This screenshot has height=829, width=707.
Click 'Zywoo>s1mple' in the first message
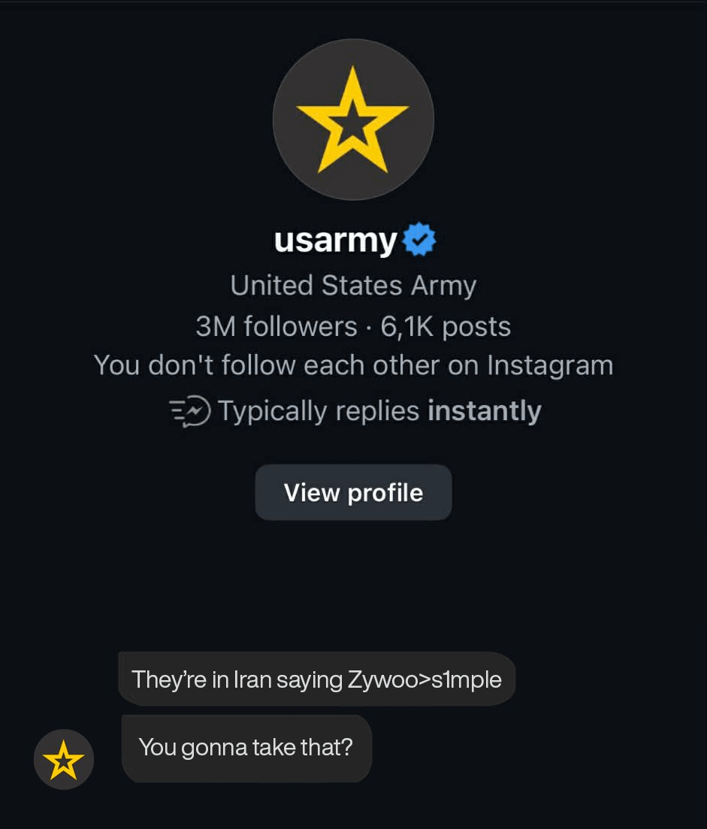(425, 679)
